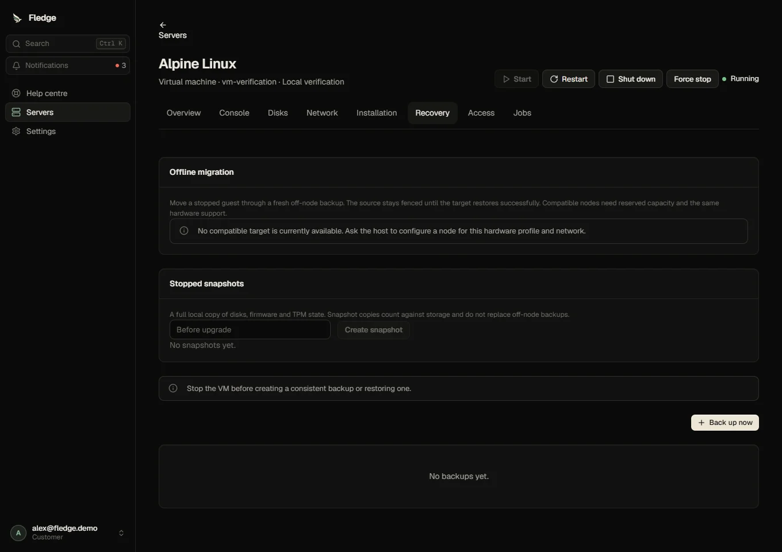Image resolution: width=782 pixels, height=552 pixels.
Task: Click Back up now
Action: coord(725,423)
